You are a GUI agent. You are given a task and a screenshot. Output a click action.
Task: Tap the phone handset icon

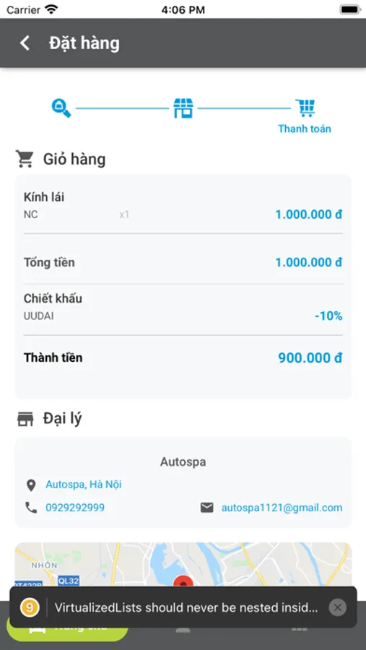[31, 508]
